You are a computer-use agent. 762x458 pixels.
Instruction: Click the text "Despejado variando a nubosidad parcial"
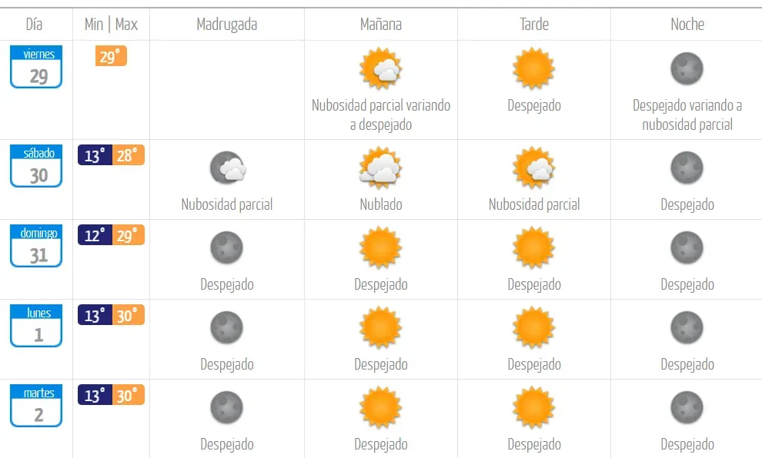point(687,115)
